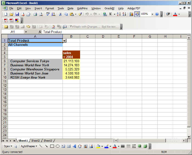Viewport: 192px width, 155px height.
Task: Click the Print icon in the toolbar
Action: click(x=35, y=14)
